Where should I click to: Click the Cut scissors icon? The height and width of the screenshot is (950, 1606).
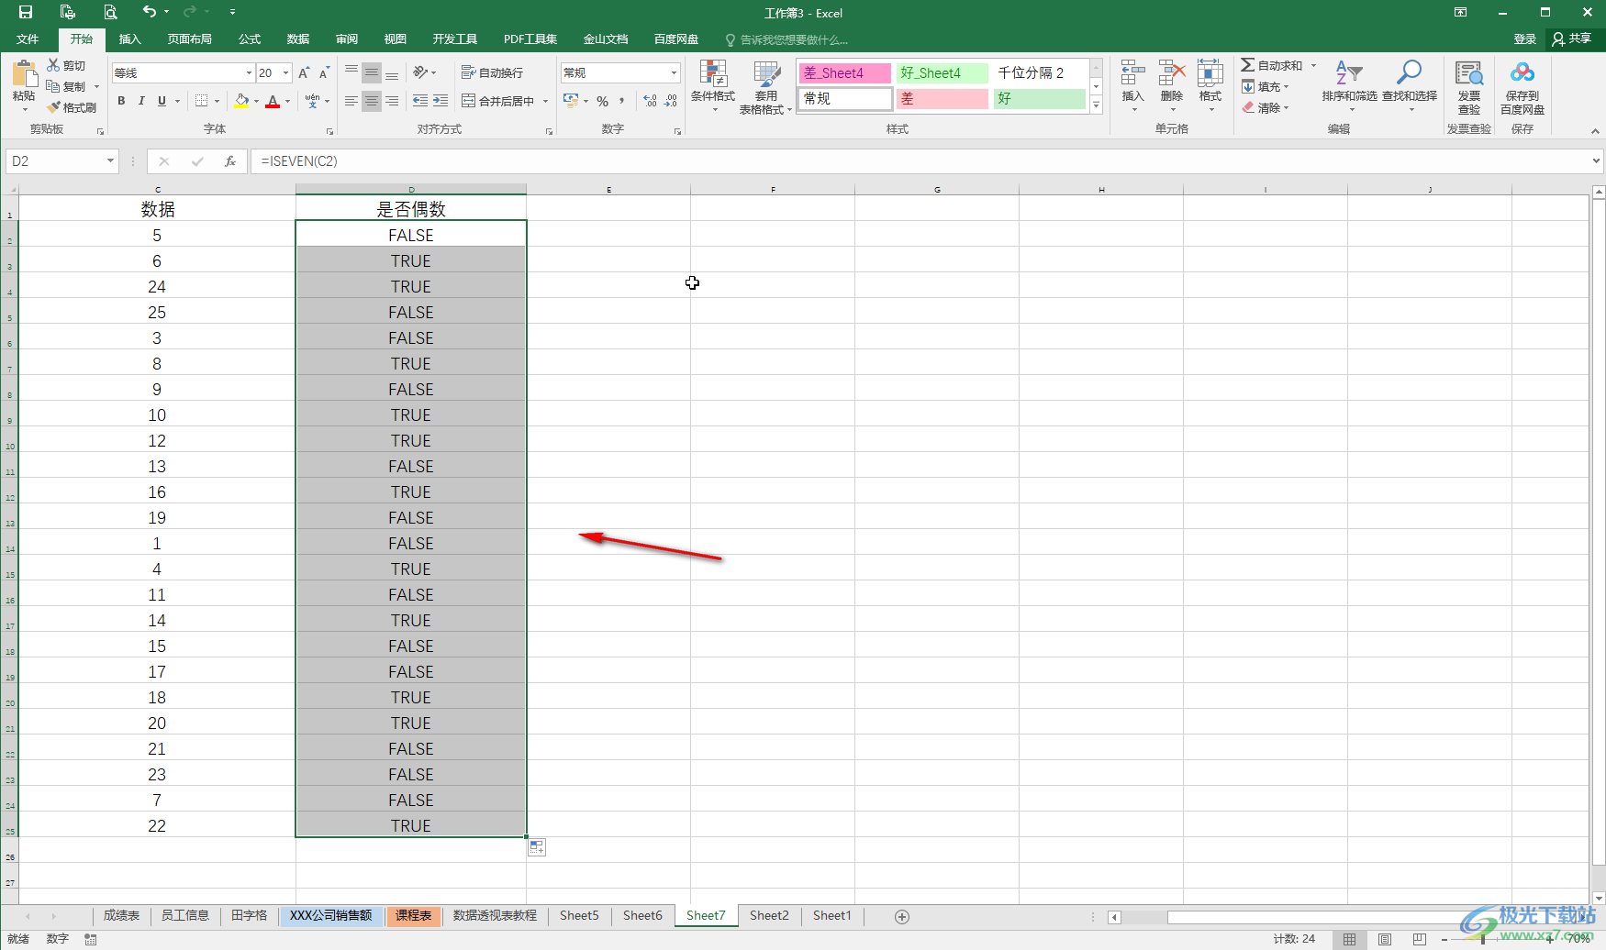pyautogui.click(x=53, y=65)
